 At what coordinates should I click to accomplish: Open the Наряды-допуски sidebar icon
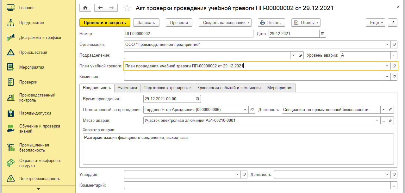[11, 113]
